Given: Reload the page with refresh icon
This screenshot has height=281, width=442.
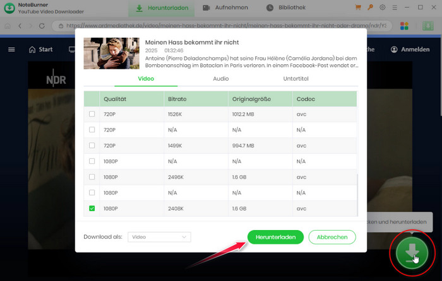Looking at the screenshot, I should click(42, 26).
